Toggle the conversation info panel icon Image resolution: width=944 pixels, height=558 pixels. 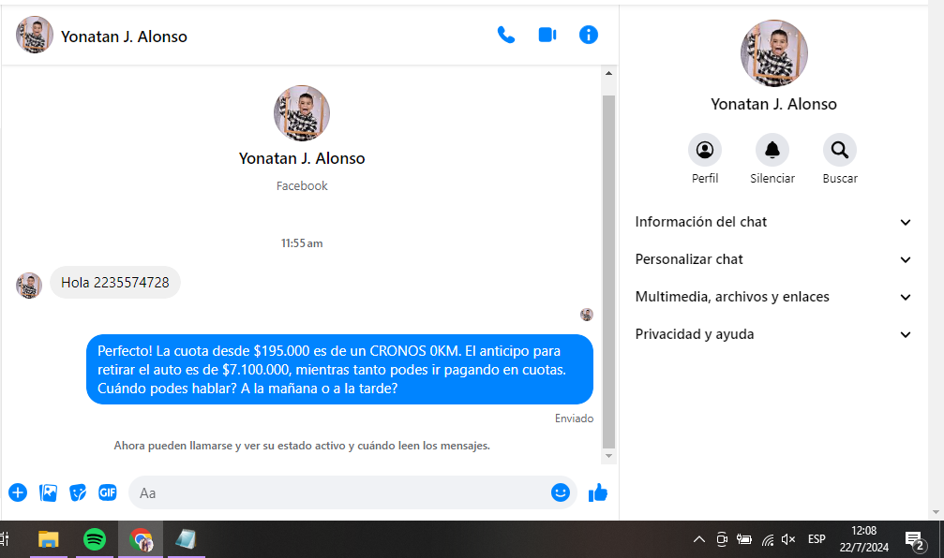(589, 36)
